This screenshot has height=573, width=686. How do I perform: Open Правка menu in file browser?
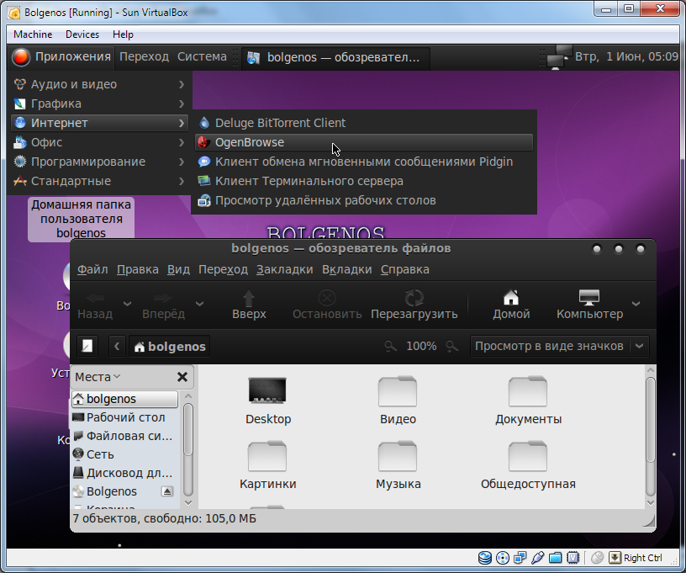pos(137,269)
